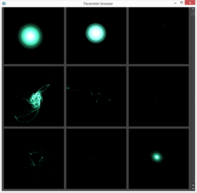This screenshot has width=197, height=193.
Task: Select the thin wavy particle trail thumbnail
Action: [x=96, y=96]
